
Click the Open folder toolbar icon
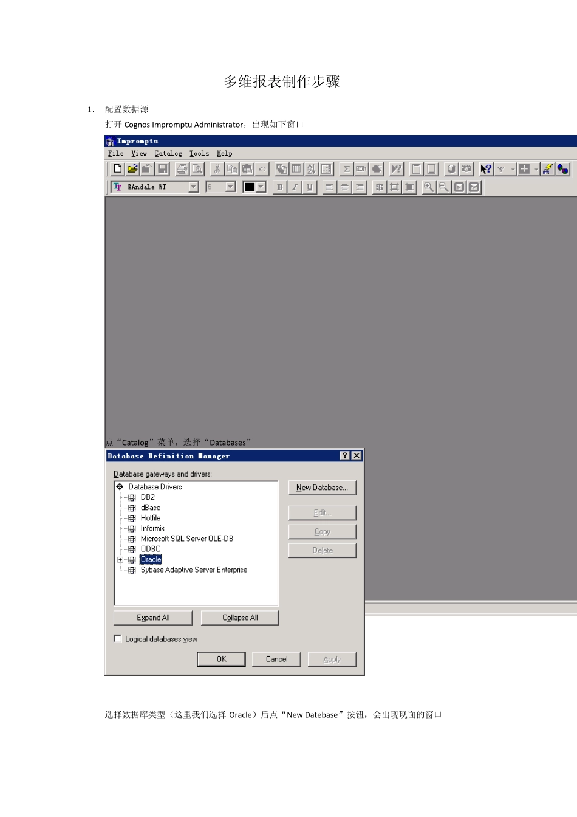(132, 169)
